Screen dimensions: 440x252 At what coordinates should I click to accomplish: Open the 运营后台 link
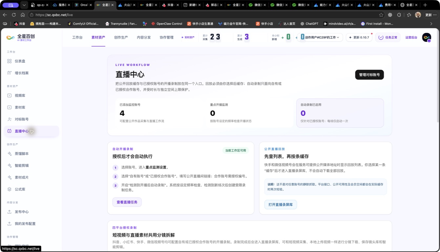[x=411, y=37]
